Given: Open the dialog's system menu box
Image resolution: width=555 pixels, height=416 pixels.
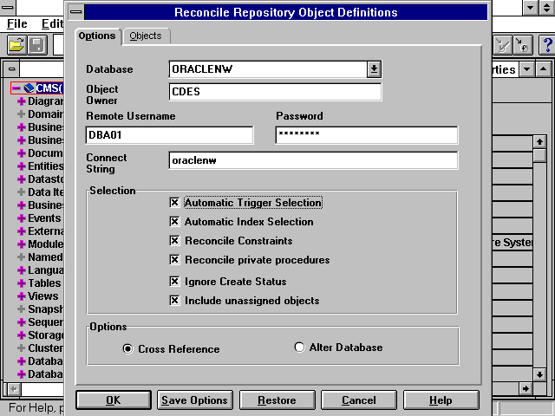Looking at the screenshot, I should pos(76,12).
